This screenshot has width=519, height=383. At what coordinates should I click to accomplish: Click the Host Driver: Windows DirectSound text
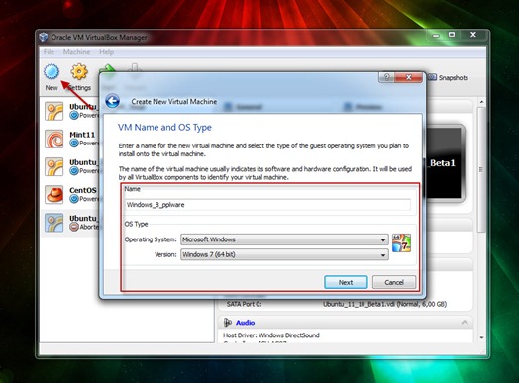(x=271, y=335)
